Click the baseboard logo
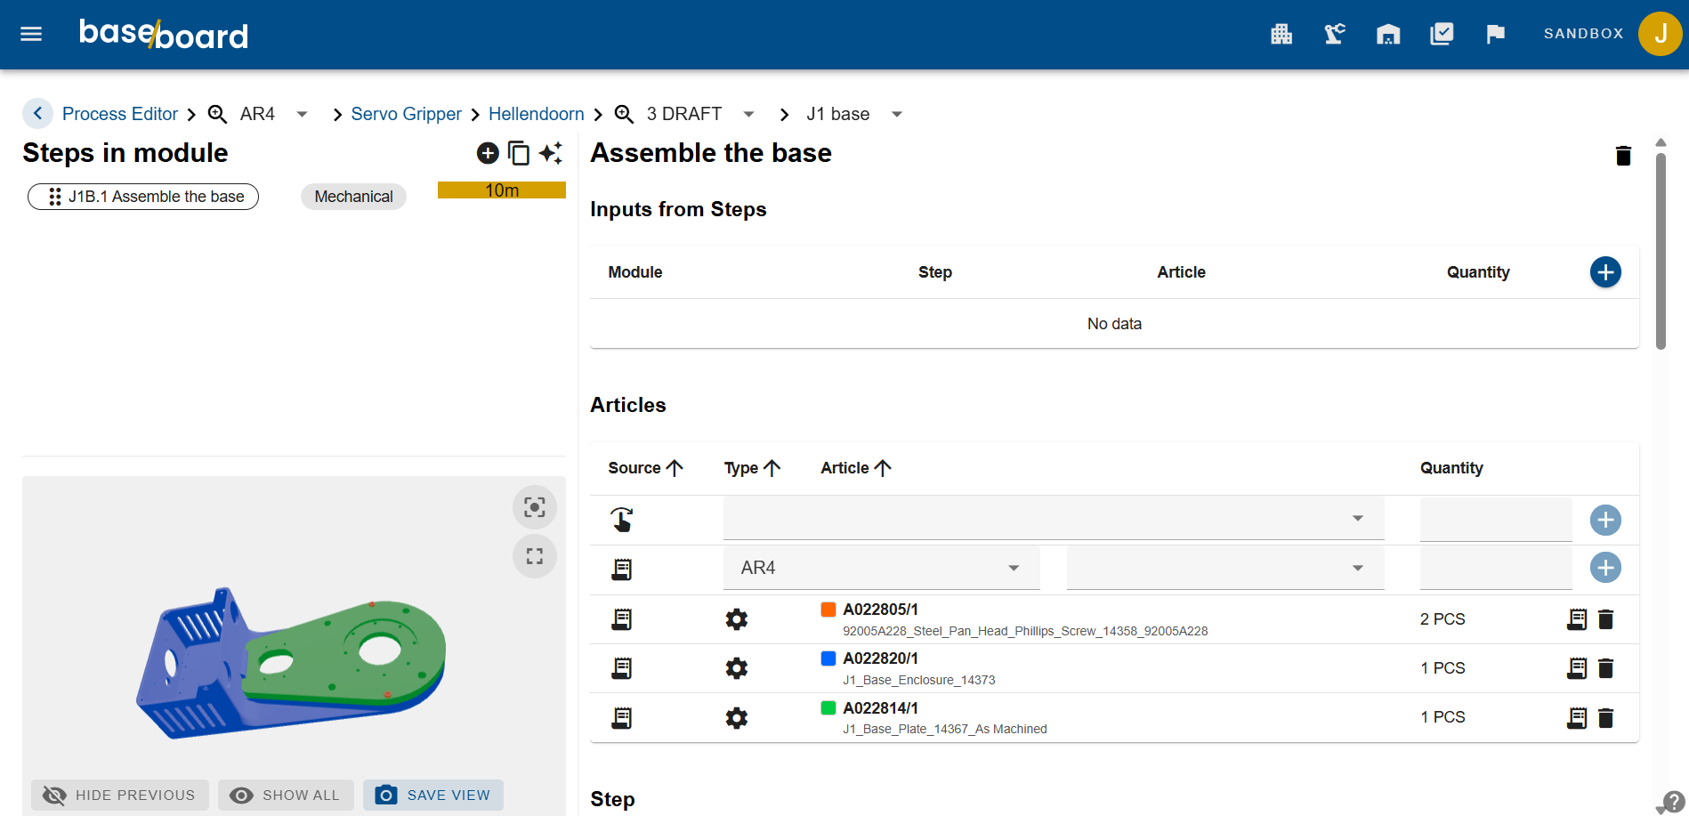The image size is (1689, 816). [164, 34]
